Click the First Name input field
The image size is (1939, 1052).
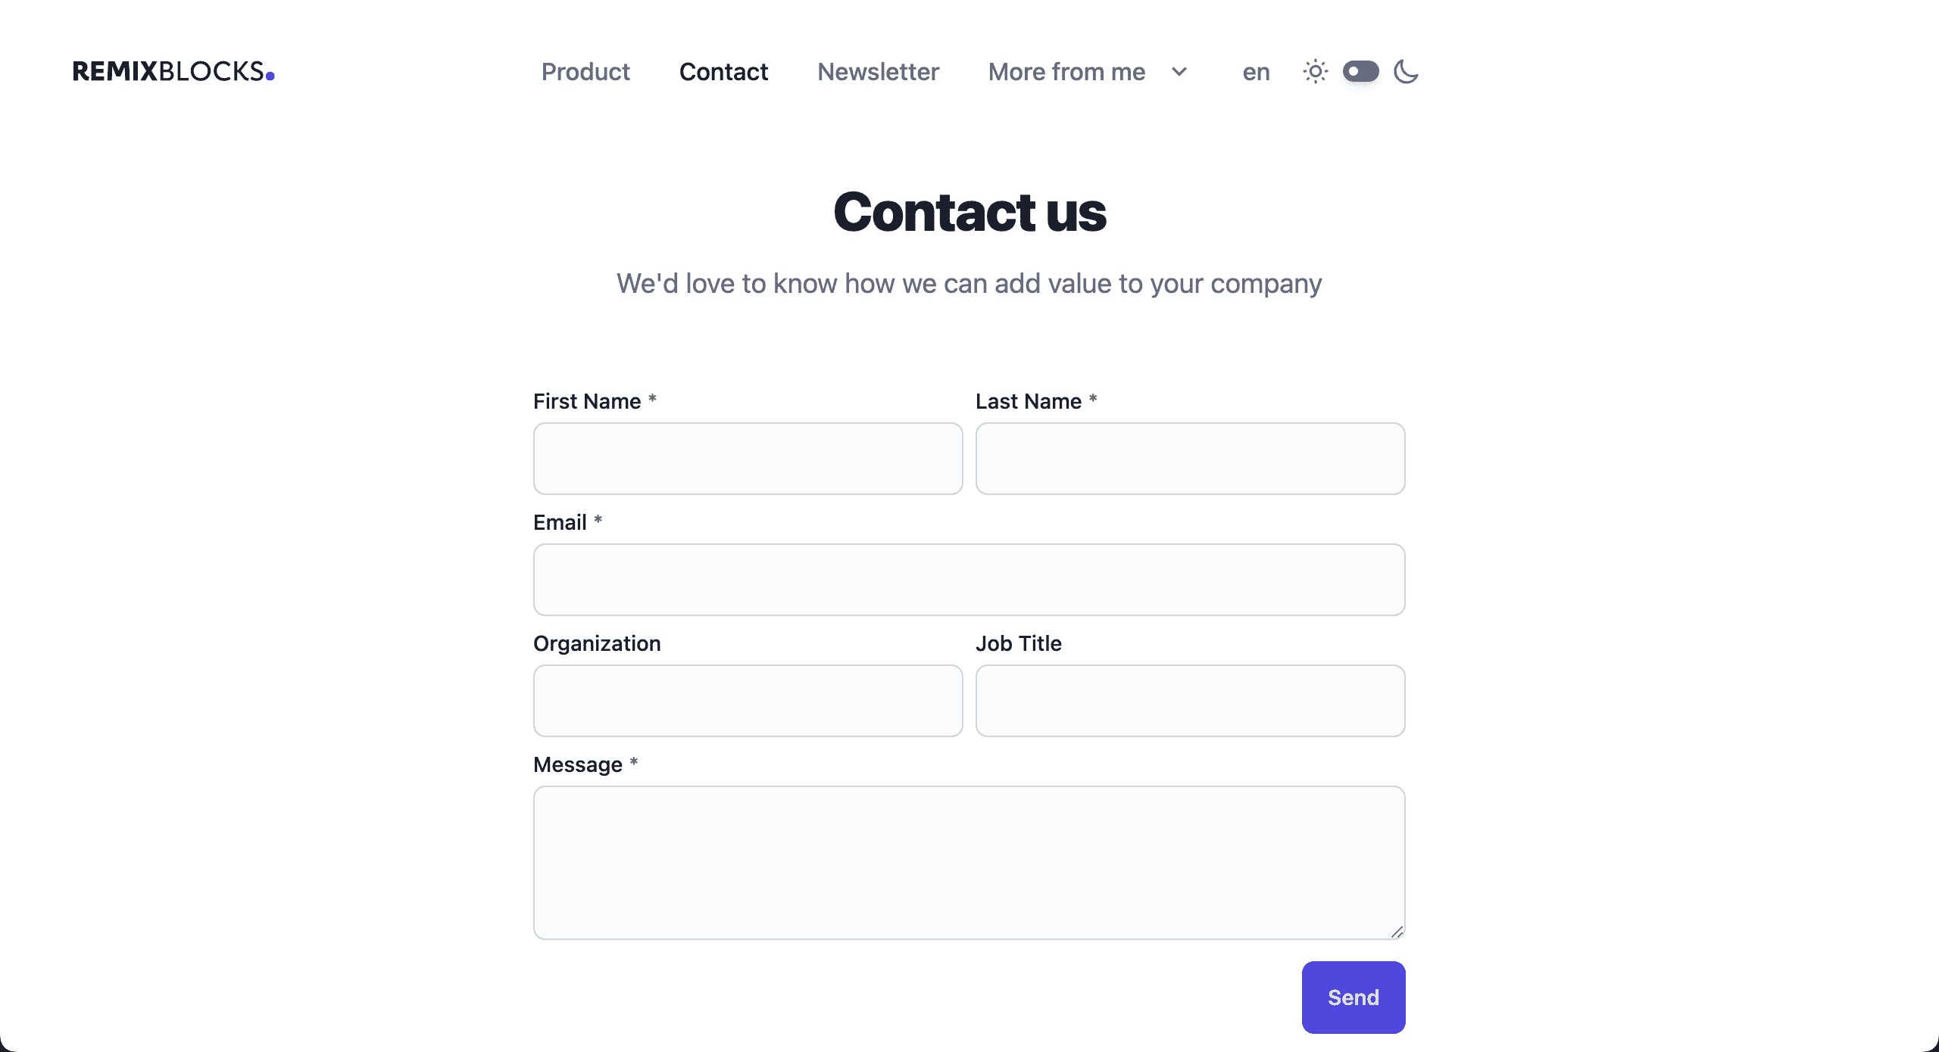tap(748, 457)
